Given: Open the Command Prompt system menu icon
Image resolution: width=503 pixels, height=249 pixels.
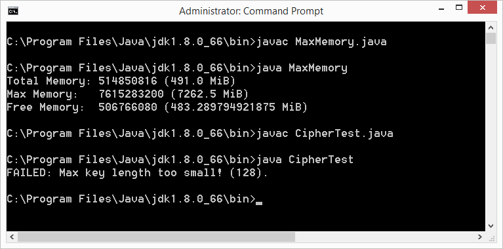Looking at the screenshot, I should [x=13, y=11].
